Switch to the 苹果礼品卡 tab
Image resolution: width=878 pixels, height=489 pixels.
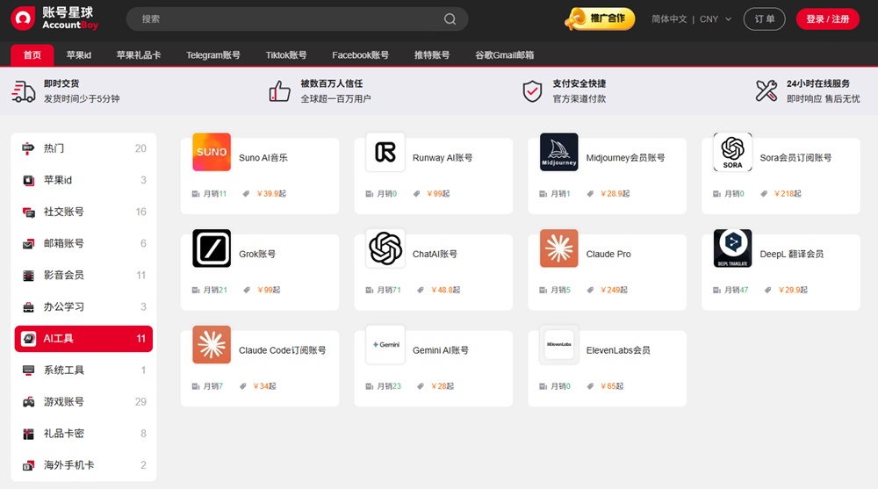(x=139, y=54)
